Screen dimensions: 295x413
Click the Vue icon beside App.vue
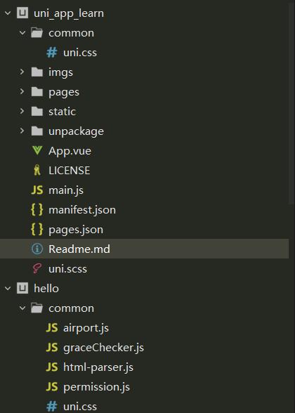(37, 150)
